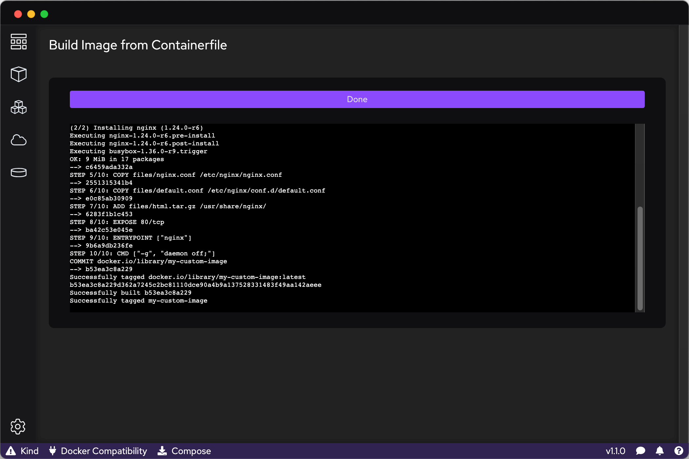Click 'COMMIT docker.io/library/my-custom-image' line
This screenshot has height=459, width=689.
tap(148, 261)
